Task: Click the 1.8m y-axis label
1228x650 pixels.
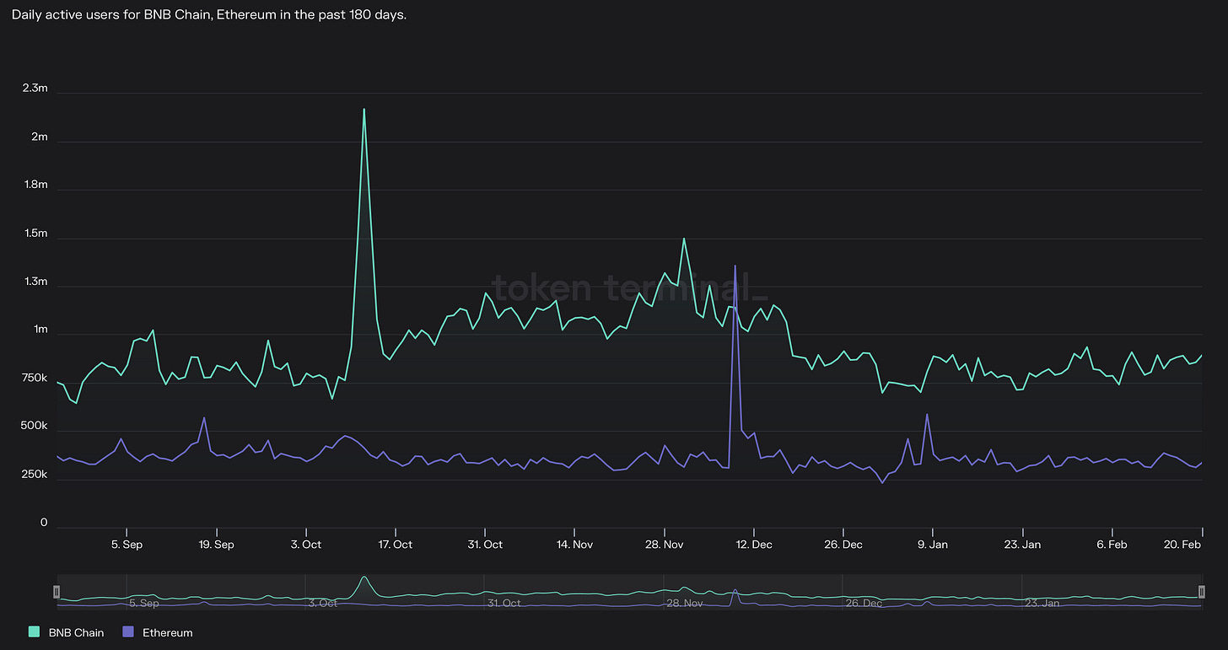Action: click(x=35, y=185)
